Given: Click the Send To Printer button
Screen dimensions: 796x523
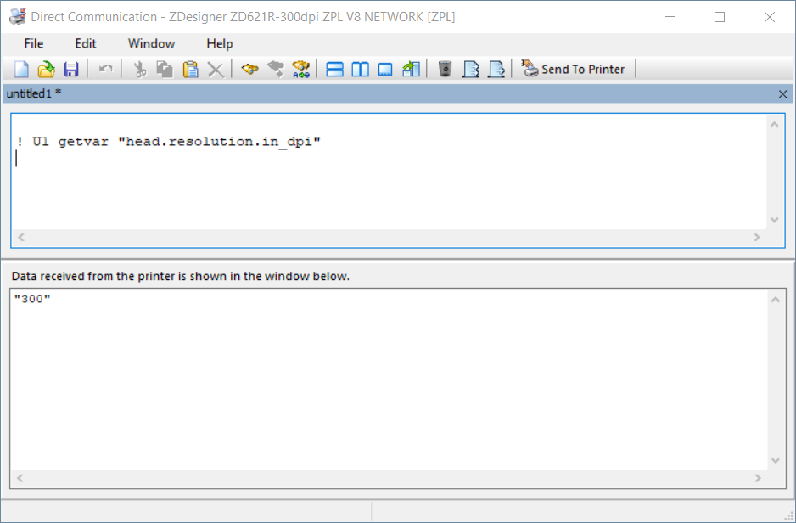Looking at the screenshot, I should (x=575, y=69).
